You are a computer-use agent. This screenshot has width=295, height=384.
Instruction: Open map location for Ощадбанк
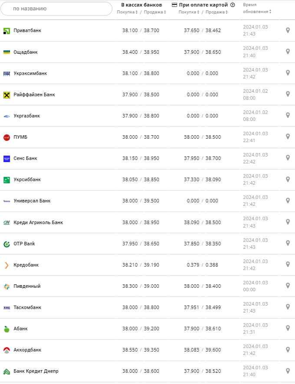288,52
